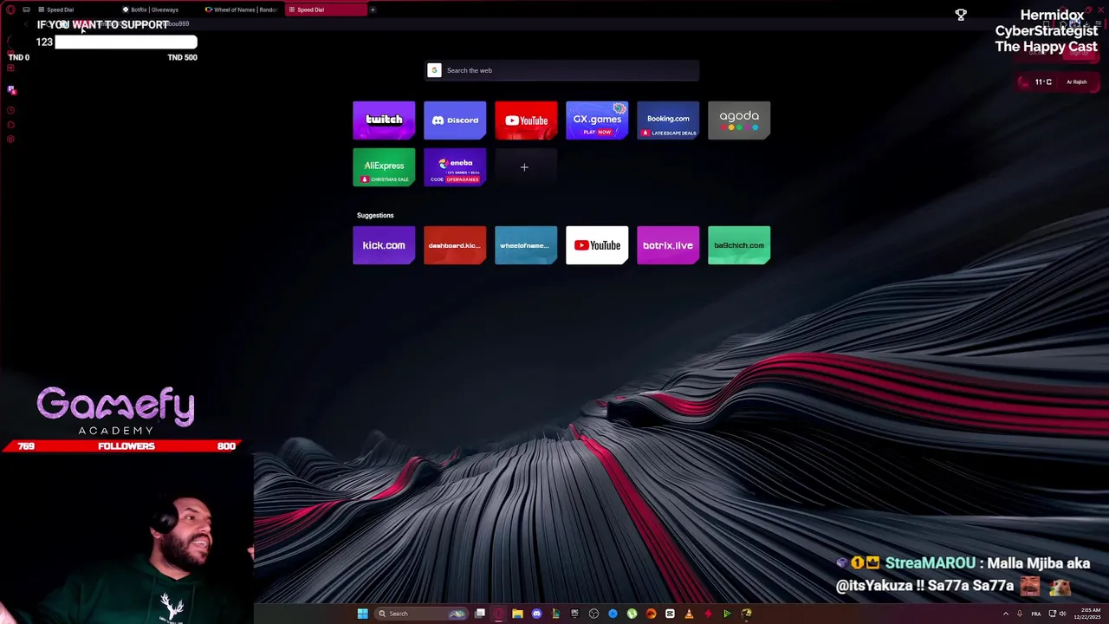This screenshot has width=1109, height=624.
Task: Launch Epic Games from taskbar
Action: pyautogui.click(x=574, y=614)
